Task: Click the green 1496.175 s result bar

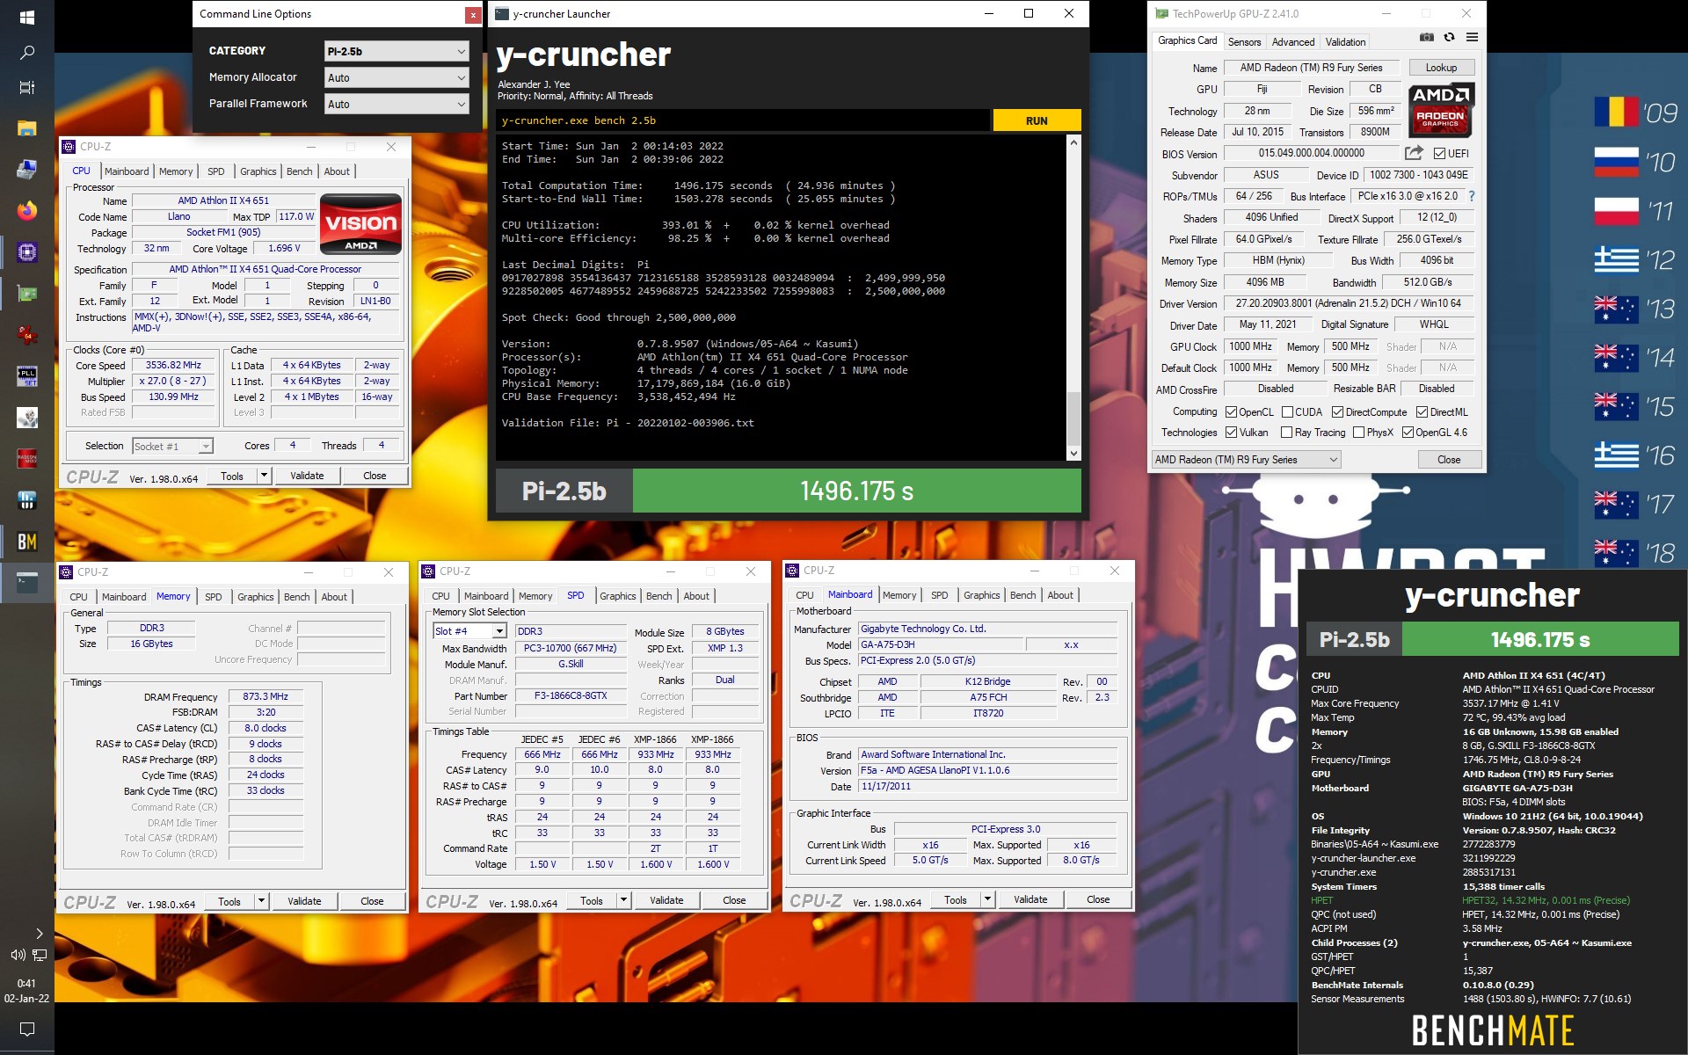Action: pyautogui.click(x=856, y=491)
